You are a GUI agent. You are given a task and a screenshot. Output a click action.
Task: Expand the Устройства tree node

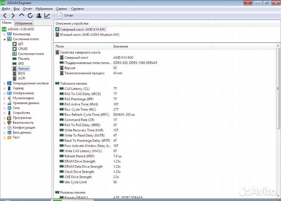(4, 113)
